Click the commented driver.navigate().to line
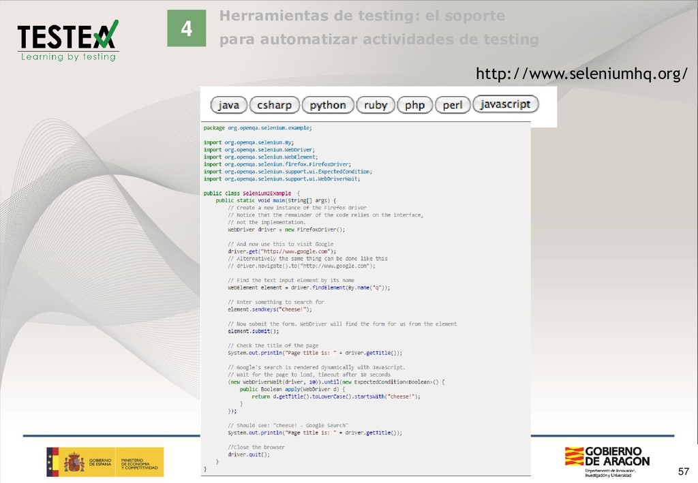698x483 pixels. pos(301,266)
